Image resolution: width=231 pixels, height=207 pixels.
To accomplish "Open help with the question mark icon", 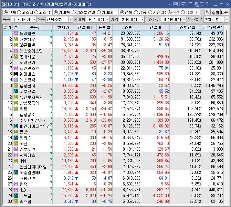I will pyautogui.click(x=207, y=4).
